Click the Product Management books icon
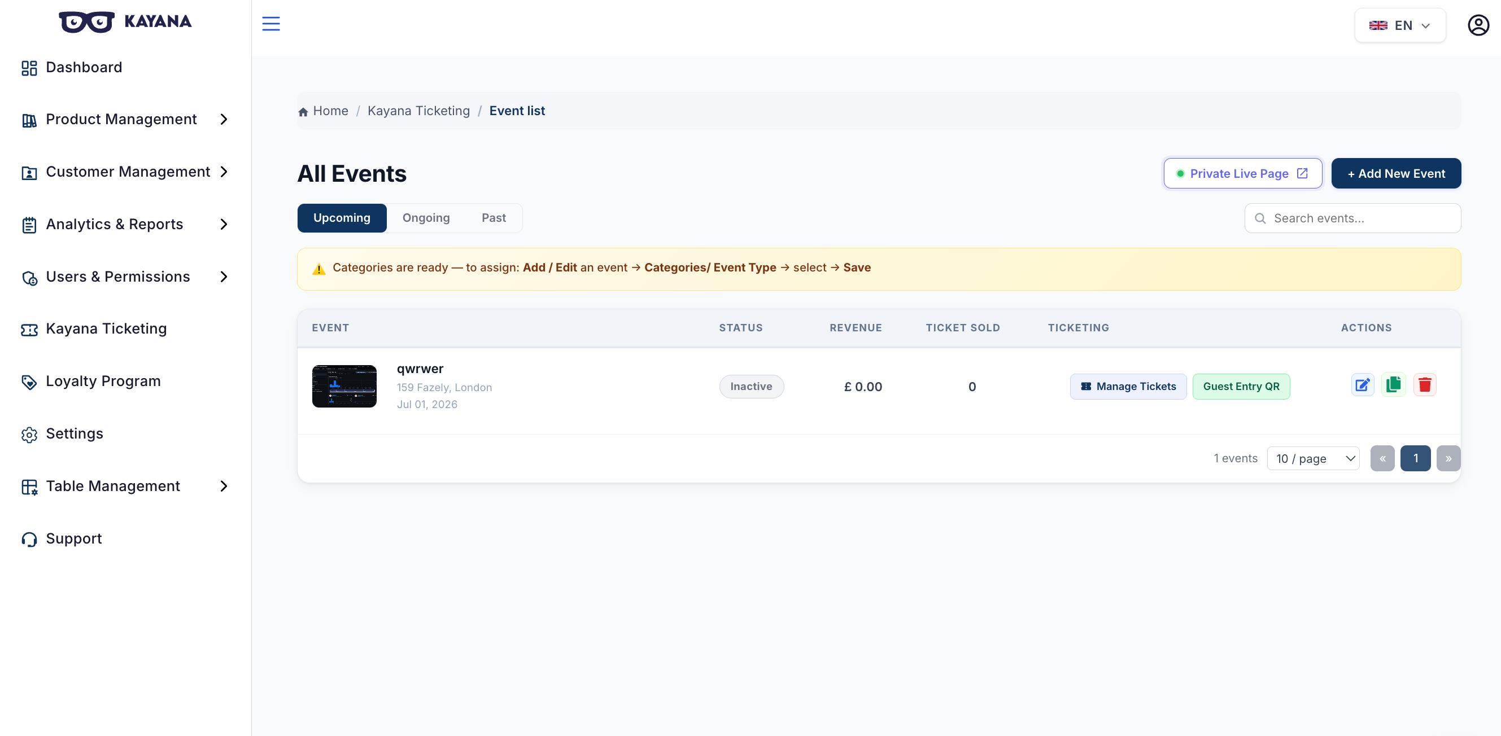Viewport: 1501px width, 736px height. [x=29, y=121]
